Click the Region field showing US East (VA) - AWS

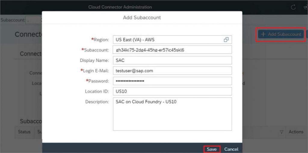[x=172, y=40]
